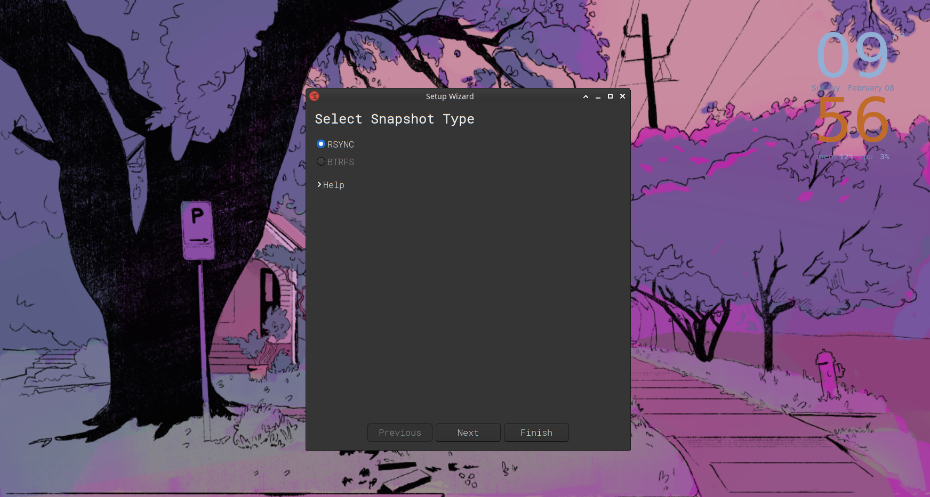This screenshot has height=497, width=930.
Task: Maximize the Setup Wizard window
Action: pos(610,96)
